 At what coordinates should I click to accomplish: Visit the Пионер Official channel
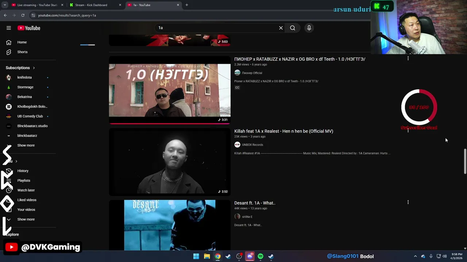[252, 73]
